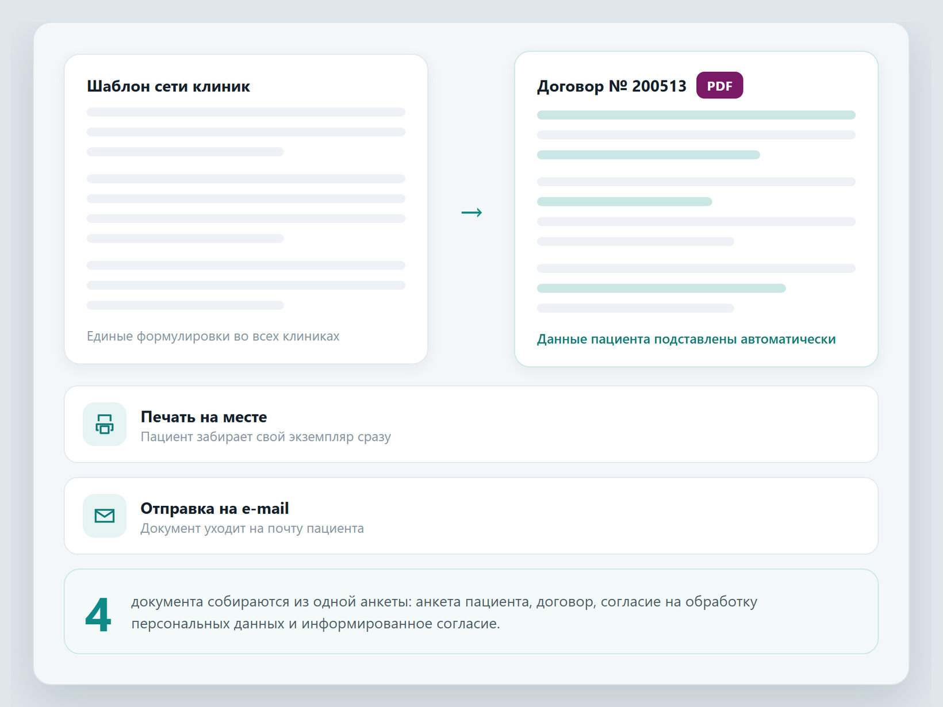Open the «Печать на месте» option
This screenshot has width=943, height=707.
(x=471, y=424)
